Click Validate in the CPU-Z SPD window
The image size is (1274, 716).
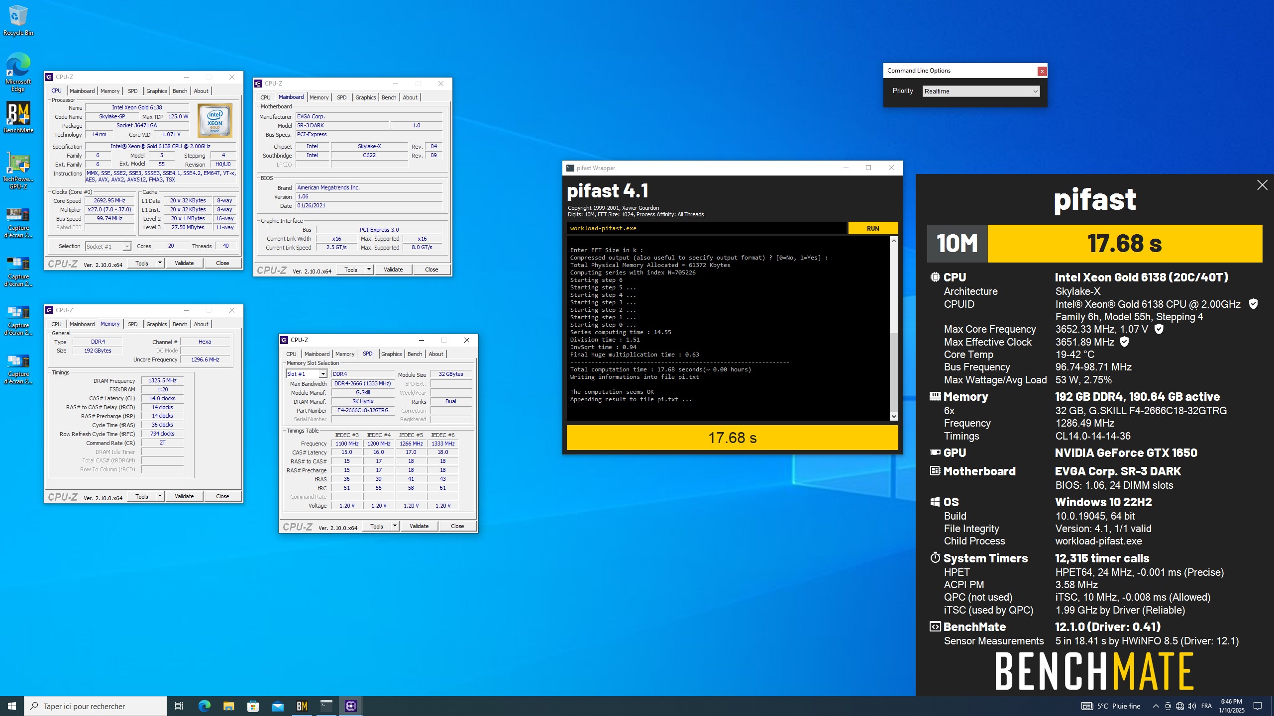click(419, 526)
